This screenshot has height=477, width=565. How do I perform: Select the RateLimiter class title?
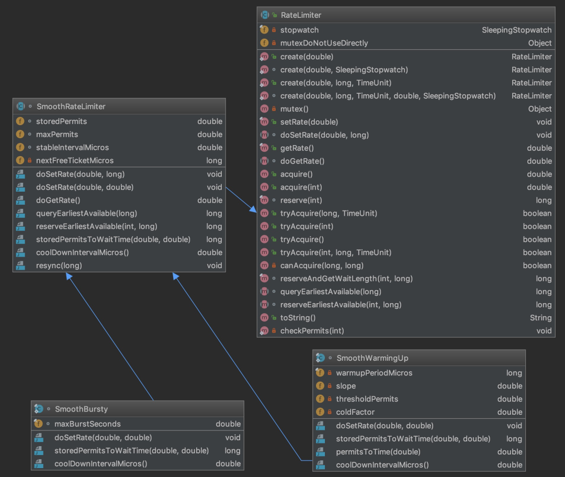point(301,15)
